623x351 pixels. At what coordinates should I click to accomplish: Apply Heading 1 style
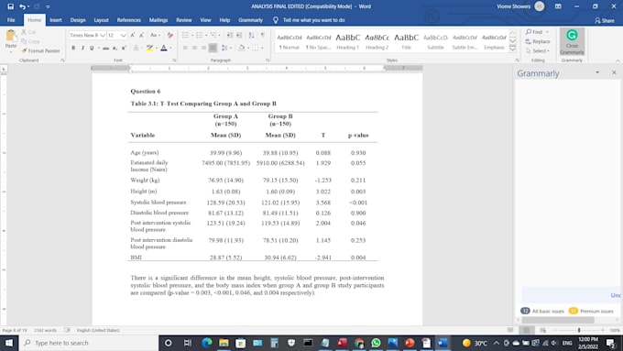tap(347, 41)
